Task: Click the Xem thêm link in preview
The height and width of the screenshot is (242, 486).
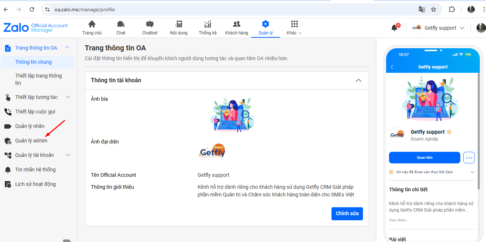Action: [397, 220]
